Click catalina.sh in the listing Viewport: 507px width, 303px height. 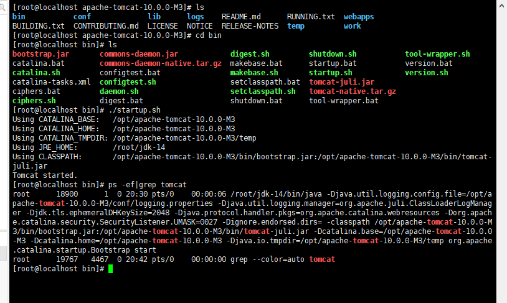point(36,73)
